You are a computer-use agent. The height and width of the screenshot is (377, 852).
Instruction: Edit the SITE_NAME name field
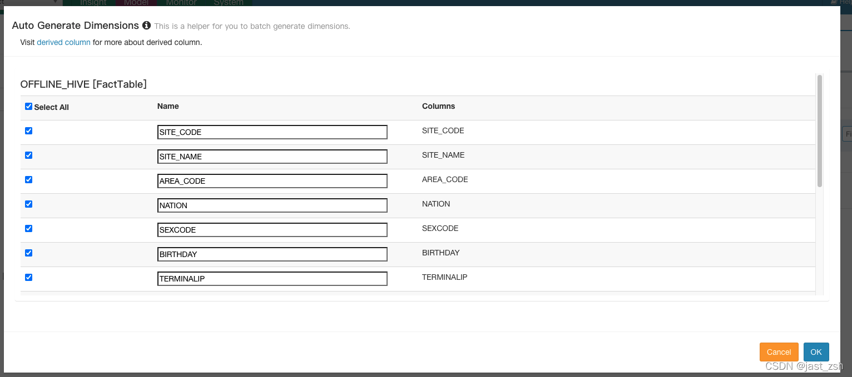pyautogui.click(x=273, y=157)
